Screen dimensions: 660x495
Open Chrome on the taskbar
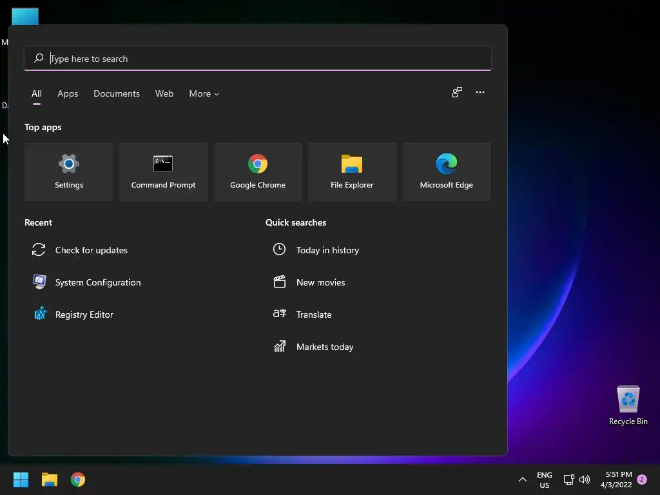(x=78, y=480)
